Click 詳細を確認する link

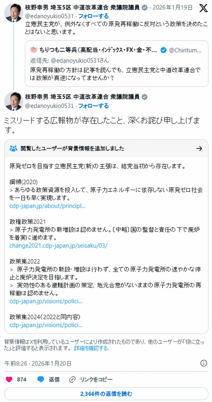coord(92,348)
